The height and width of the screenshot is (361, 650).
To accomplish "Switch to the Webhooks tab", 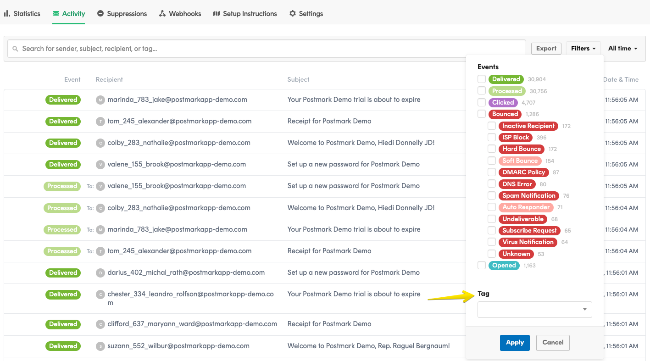I will (185, 14).
